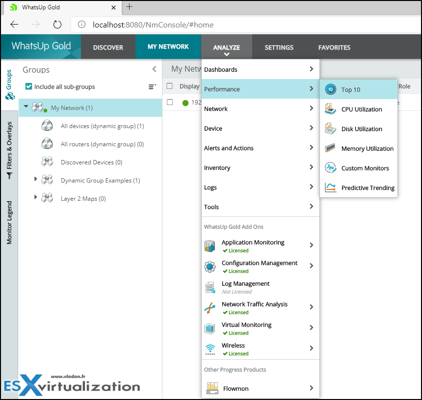The width and height of the screenshot is (422, 400).
Task: Click the WhatsUp Gold logo link
Action: pos(41,46)
